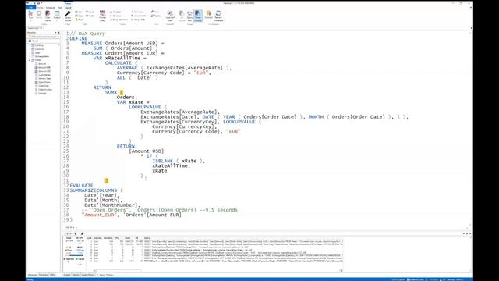Click the Rows column header in timings
This screenshot has height=281, width=499.
click(x=127, y=238)
